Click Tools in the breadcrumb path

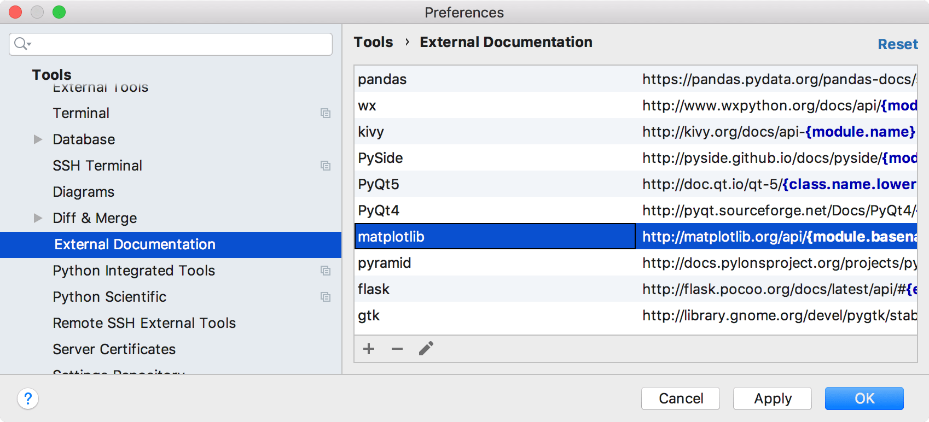374,42
